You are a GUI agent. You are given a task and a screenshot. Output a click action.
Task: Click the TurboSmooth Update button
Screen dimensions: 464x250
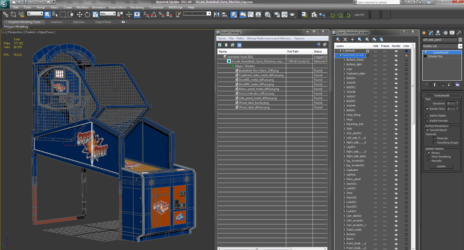pyautogui.click(x=441, y=166)
